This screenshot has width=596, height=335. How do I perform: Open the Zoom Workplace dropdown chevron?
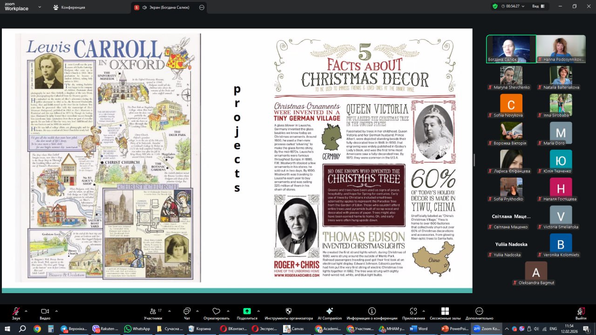pyautogui.click(x=40, y=7)
